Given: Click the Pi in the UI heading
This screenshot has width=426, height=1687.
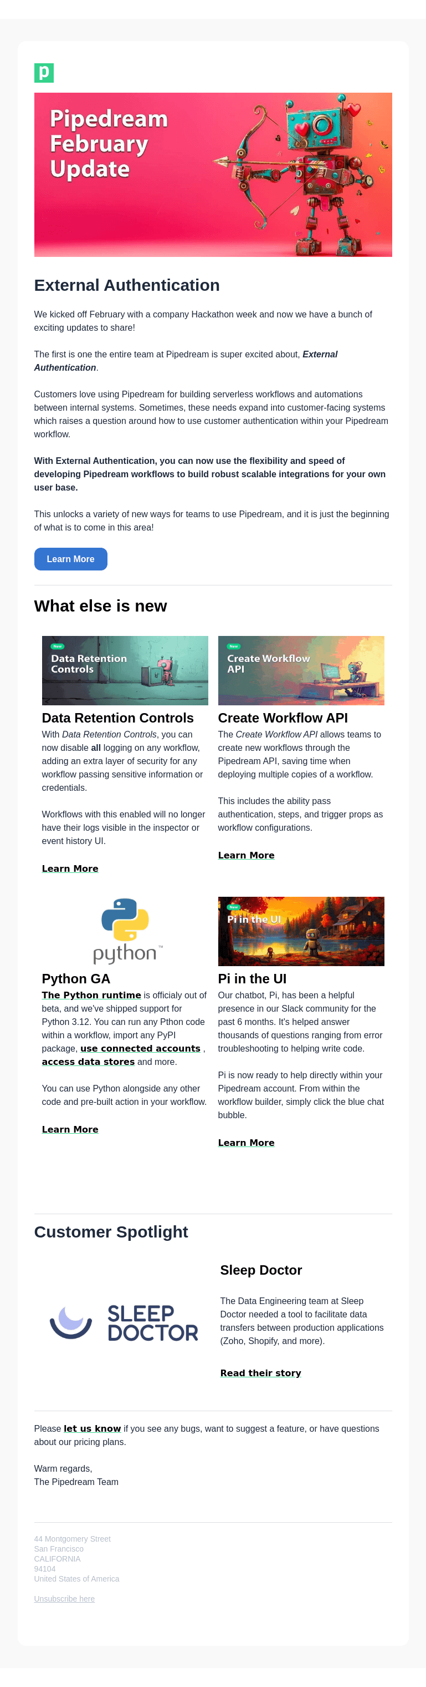Looking at the screenshot, I should (252, 978).
